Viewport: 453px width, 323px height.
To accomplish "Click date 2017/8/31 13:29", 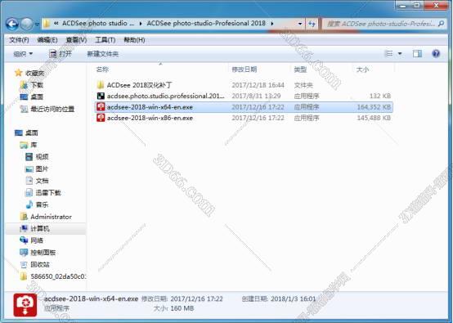I will point(256,96).
